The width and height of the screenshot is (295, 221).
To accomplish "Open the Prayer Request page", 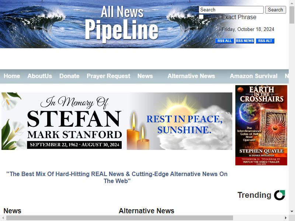I will click(x=108, y=76).
